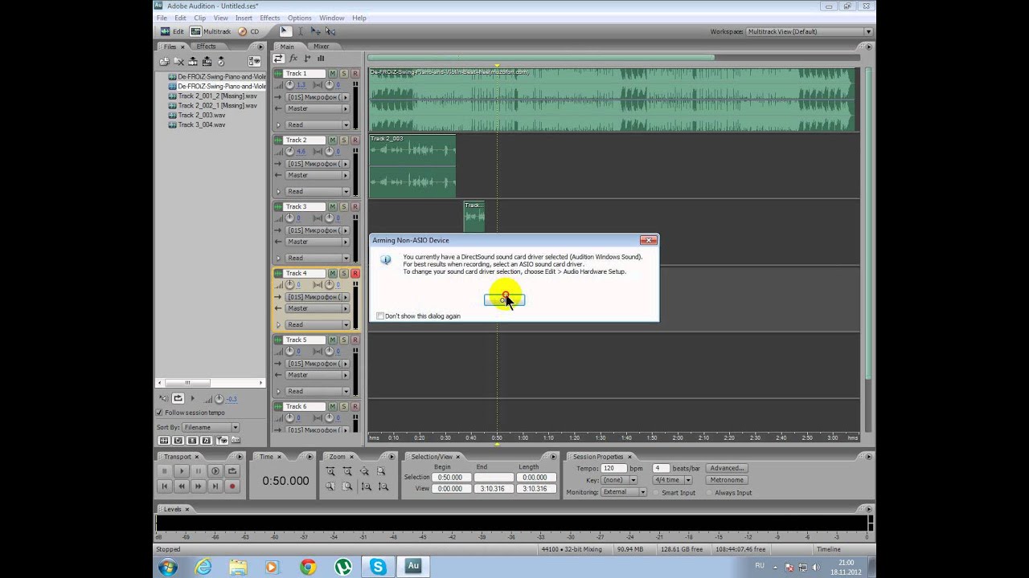Select the Always Input radio button
1029x578 pixels.
tap(709, 492)
